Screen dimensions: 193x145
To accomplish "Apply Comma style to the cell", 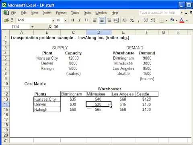I will click(x=139, y=21).
